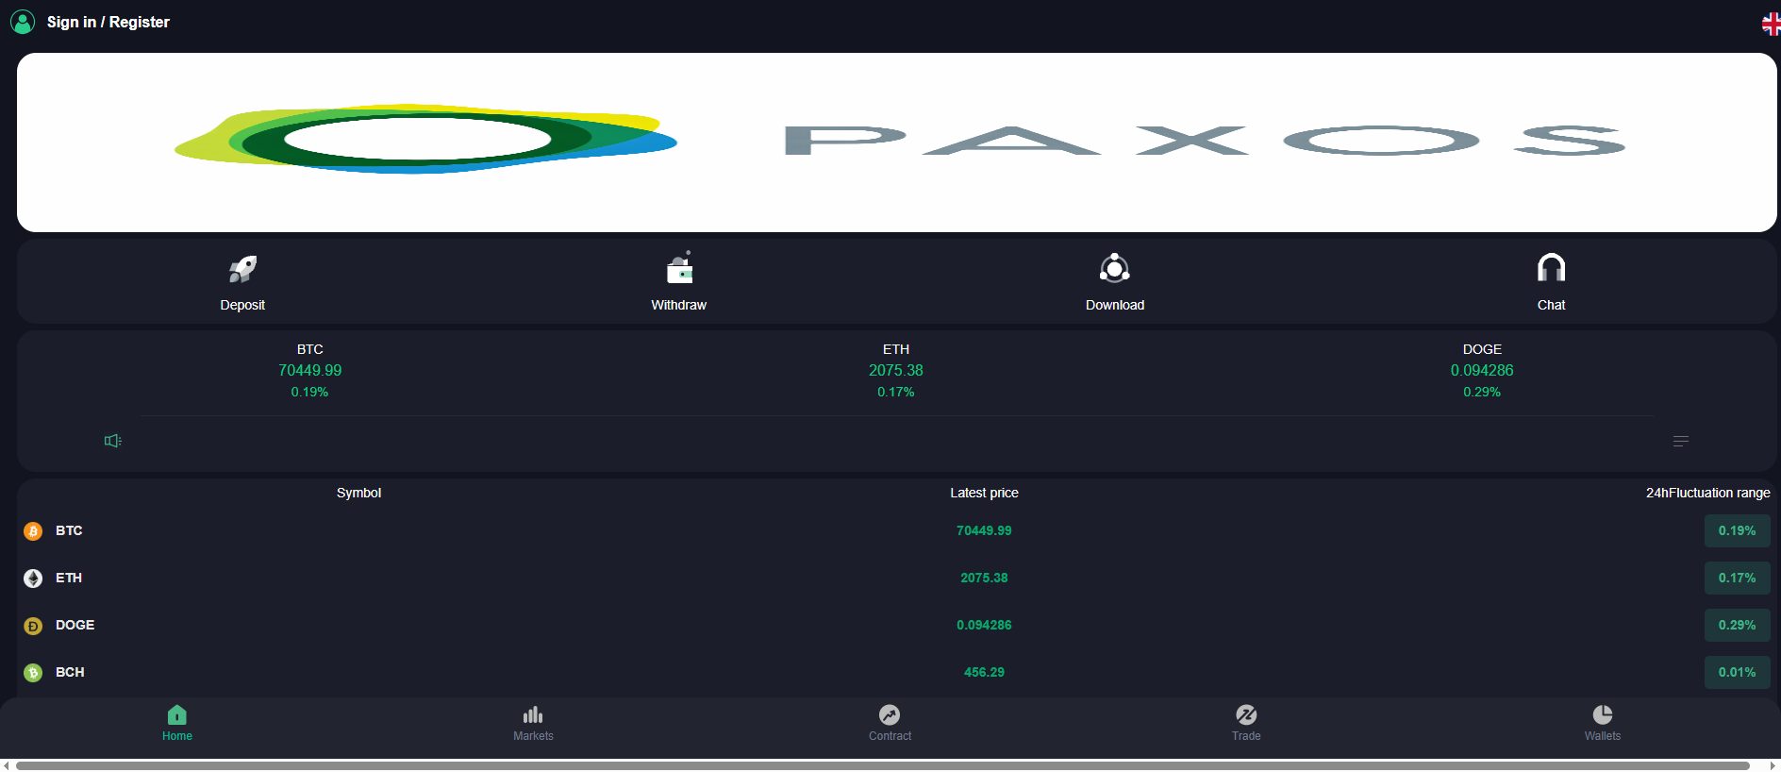Click the Dogecoin coin icon
The width and height of the screenshot is (1781, 772).
[x=33, y=626]
